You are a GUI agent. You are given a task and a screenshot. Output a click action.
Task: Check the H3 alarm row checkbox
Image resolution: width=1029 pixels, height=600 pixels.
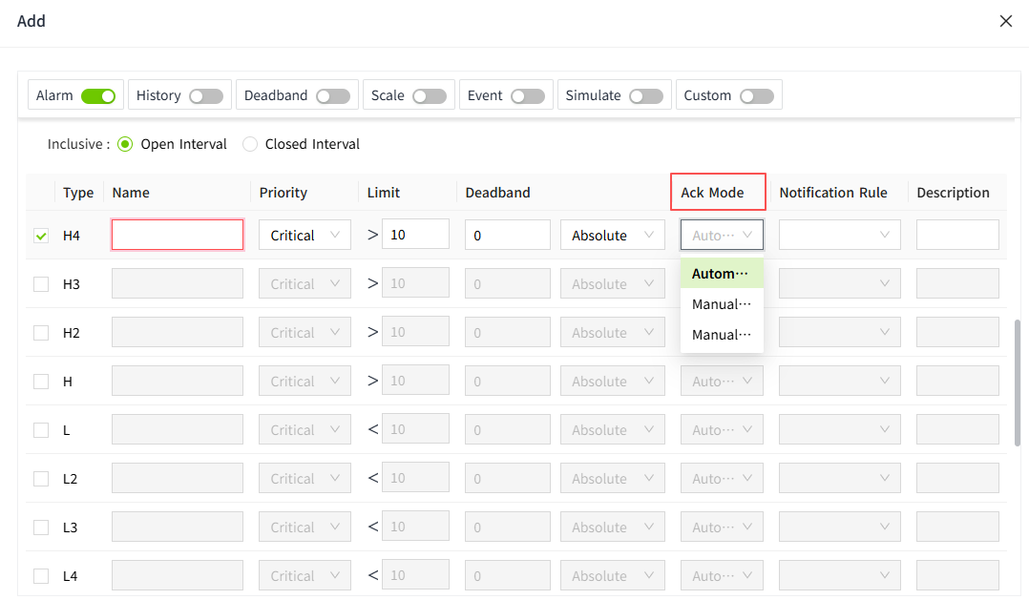click(41, 284)
